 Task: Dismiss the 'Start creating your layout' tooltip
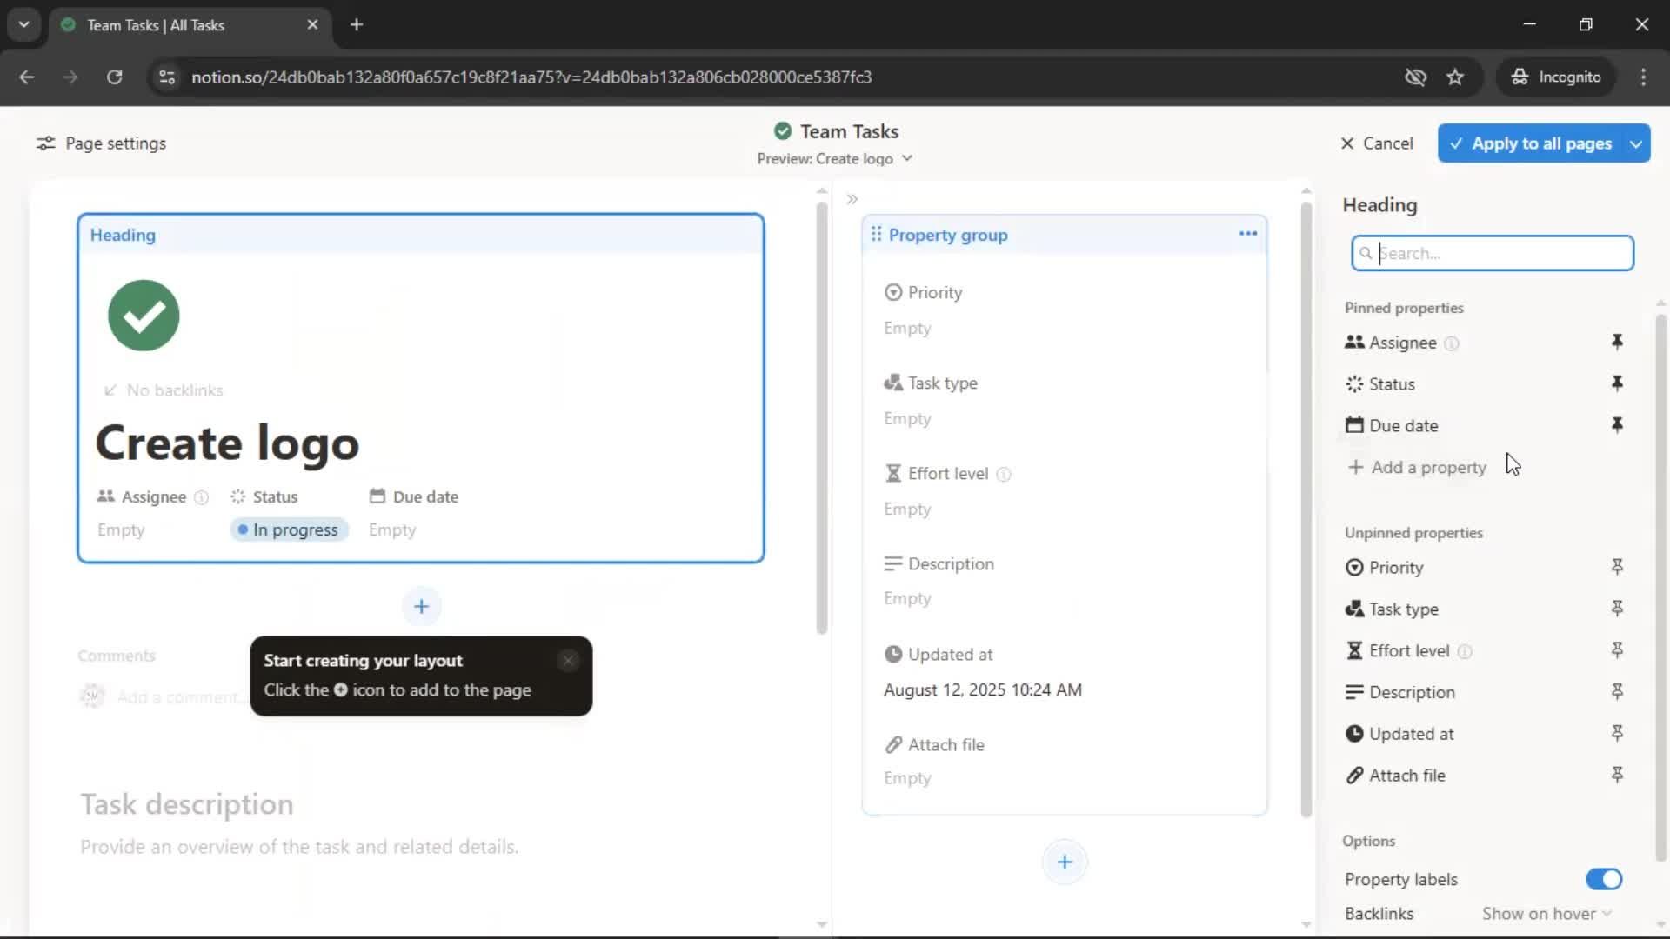point(568,661)
